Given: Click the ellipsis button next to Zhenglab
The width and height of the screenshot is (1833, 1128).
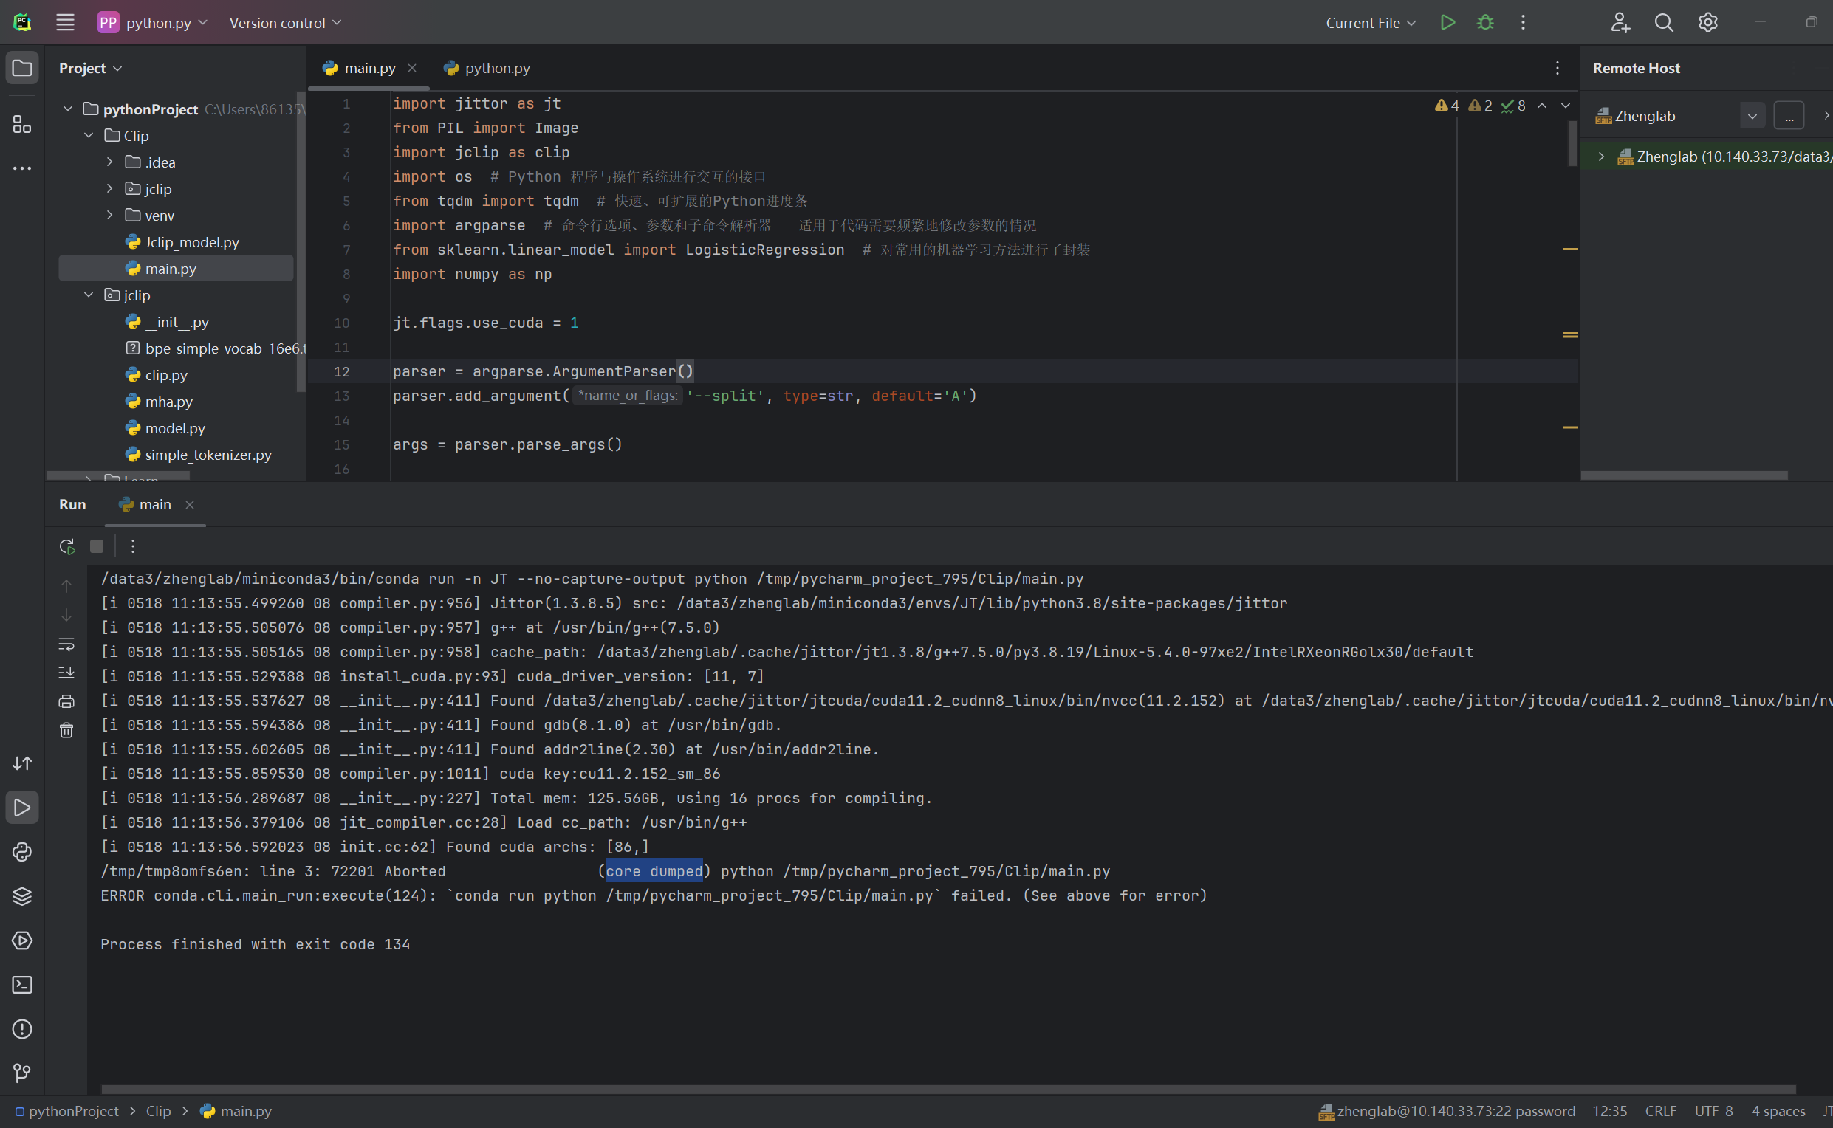Looking at the screenshot, I should click(1788, 116).
